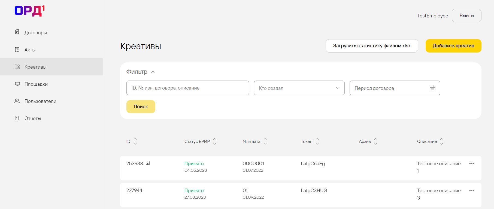Click contract number 0000001
Image resolution: width=494 pixels, height=209 pixels.
pos(253,164)
